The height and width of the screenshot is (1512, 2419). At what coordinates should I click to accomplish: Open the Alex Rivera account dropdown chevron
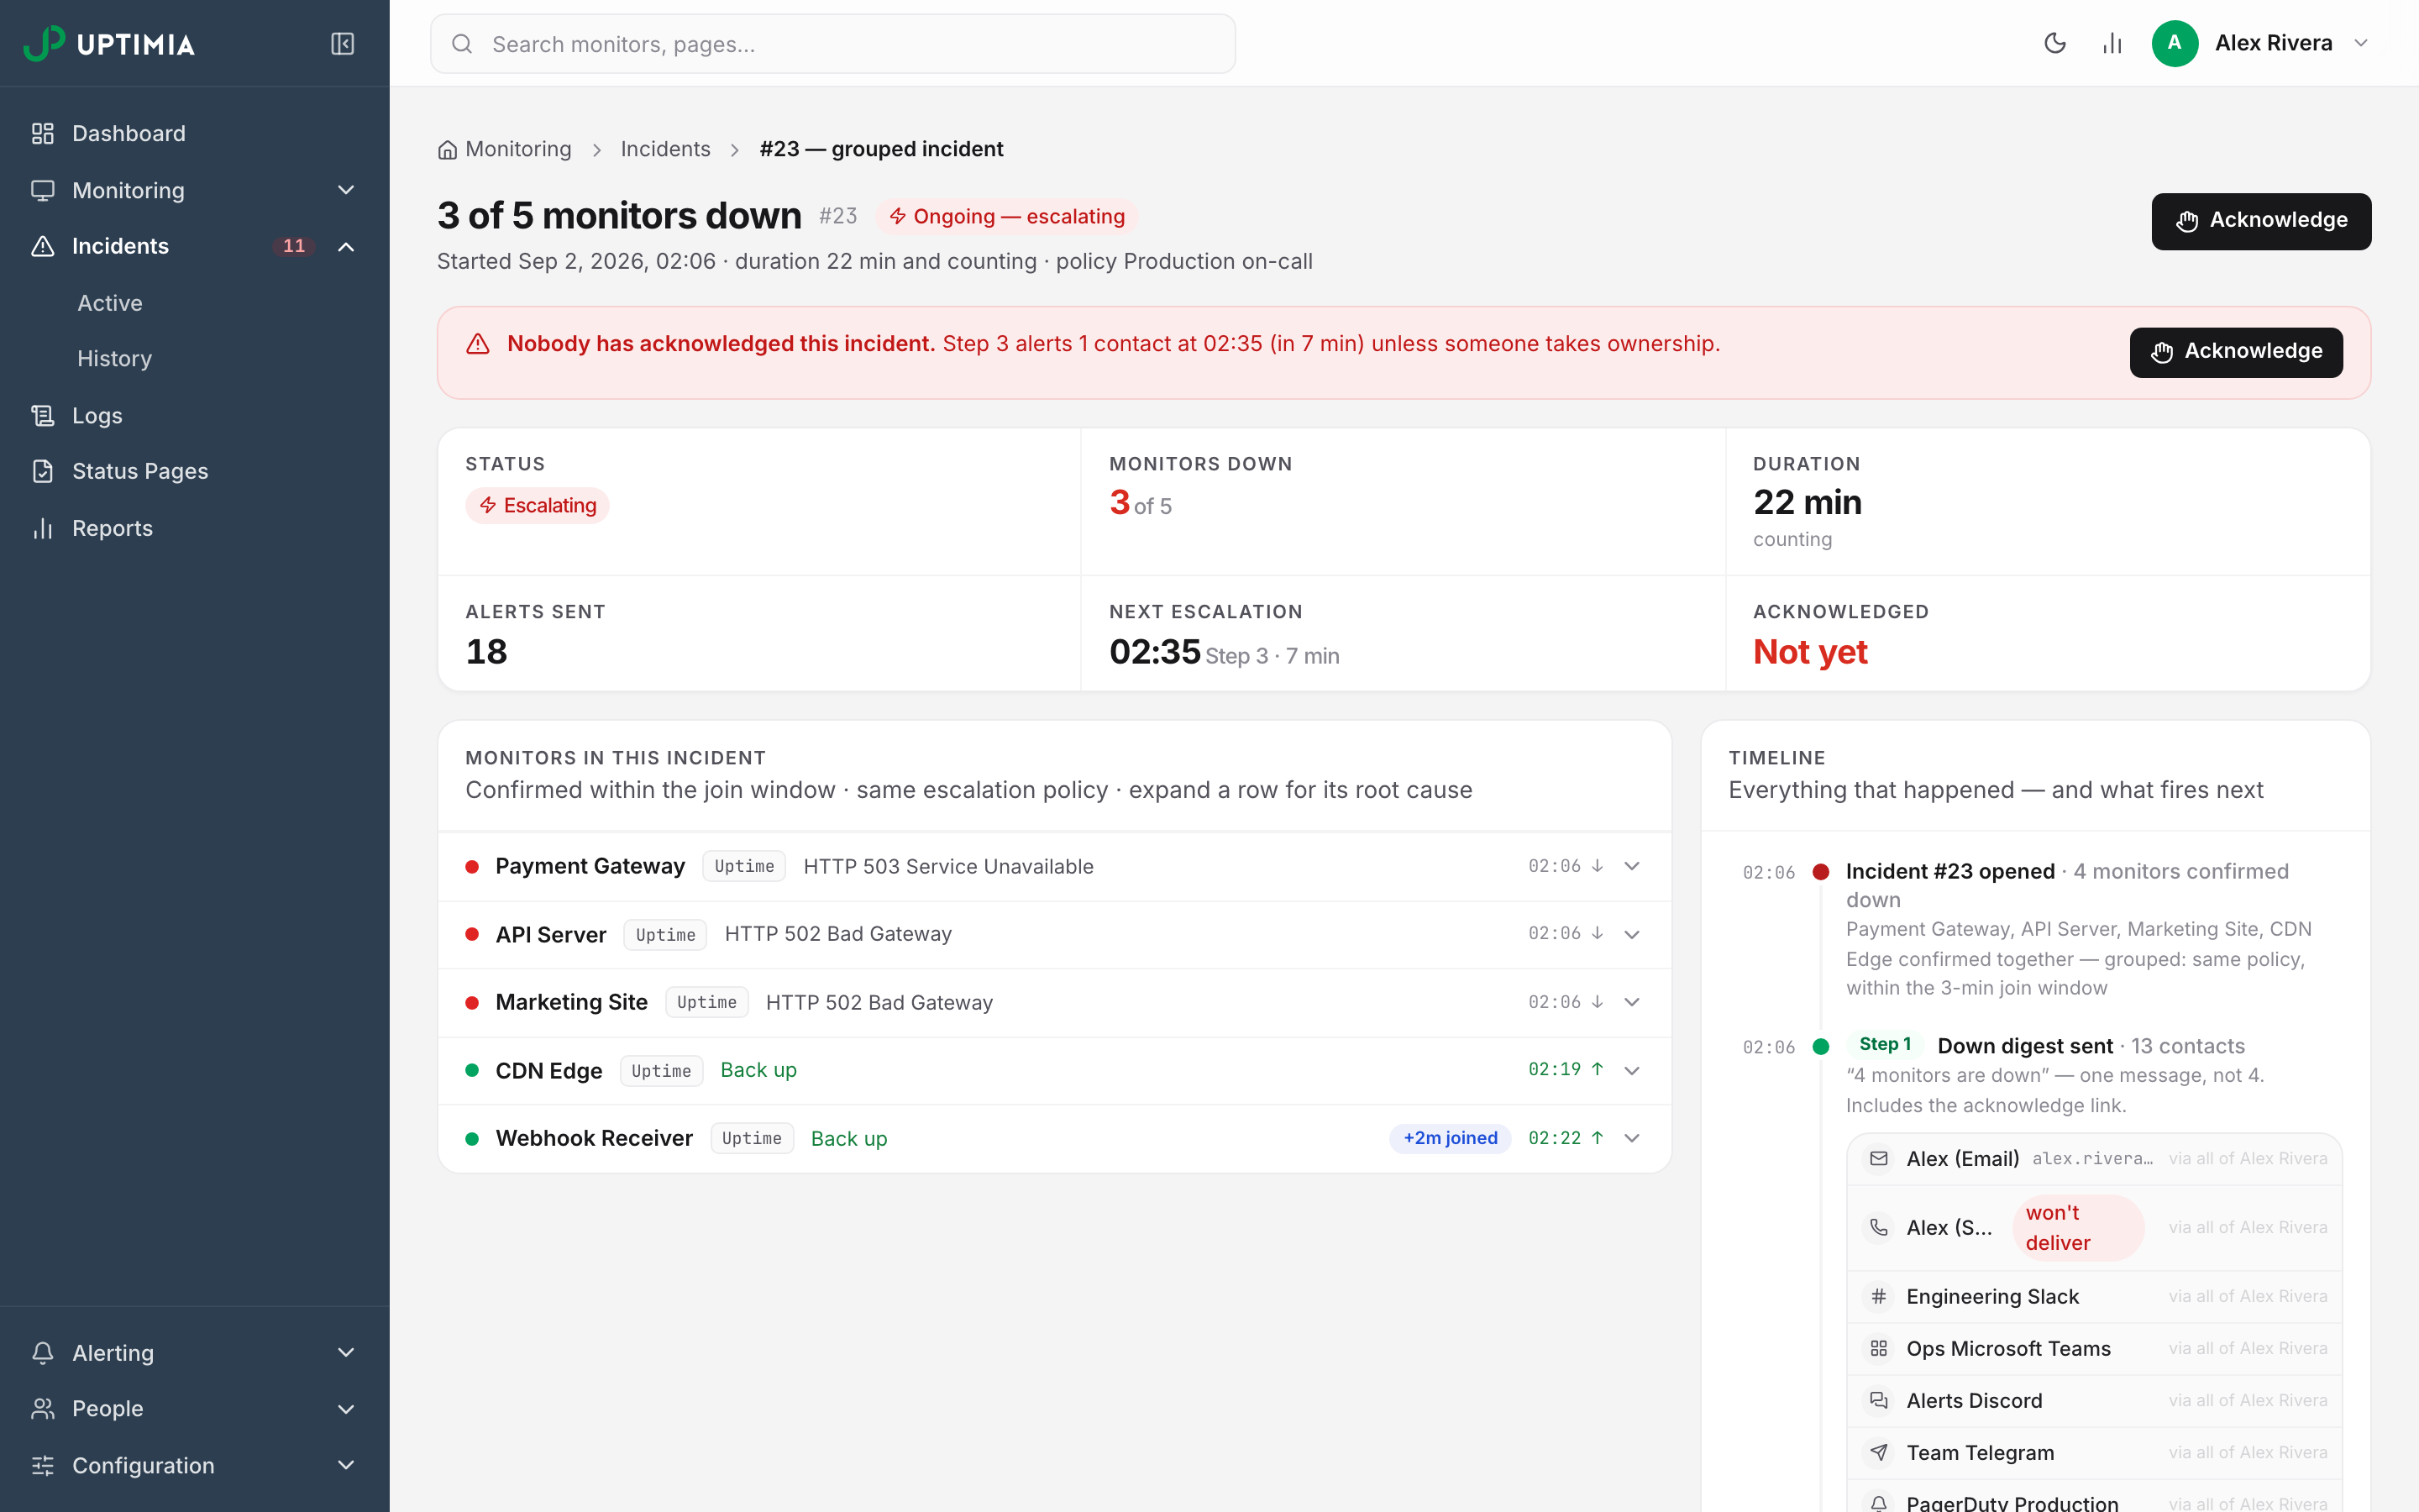(x=2361, y=43)
